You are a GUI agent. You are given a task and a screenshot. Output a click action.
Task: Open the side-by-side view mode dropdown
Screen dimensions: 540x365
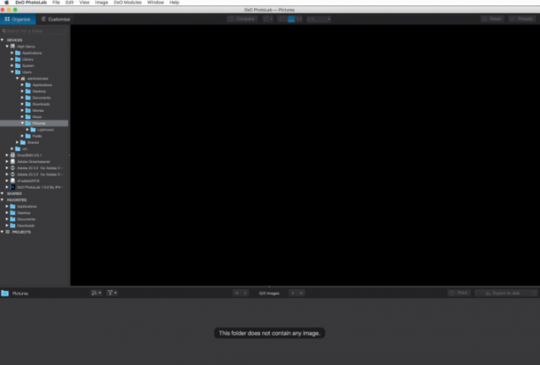pos(268,19)
